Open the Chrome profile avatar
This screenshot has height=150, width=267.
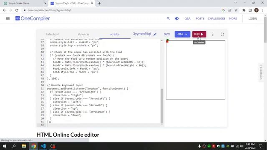pos(257,10)
